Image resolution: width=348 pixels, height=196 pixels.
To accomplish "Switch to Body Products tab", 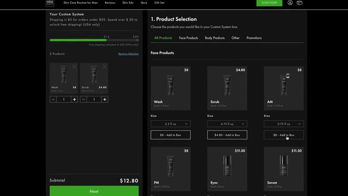I will pos(215,38).
